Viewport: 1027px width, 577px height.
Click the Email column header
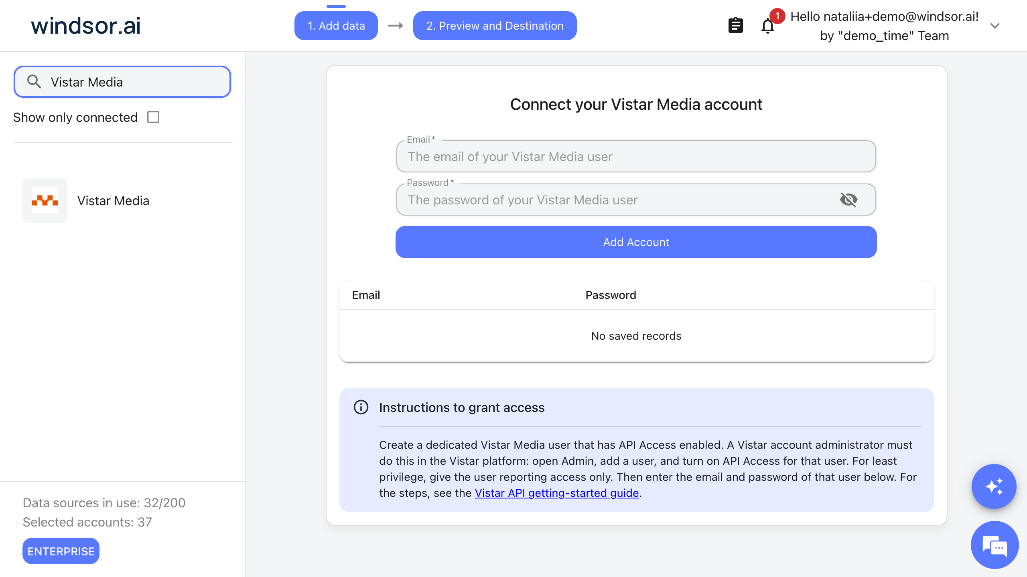click(x=366, y=295)
